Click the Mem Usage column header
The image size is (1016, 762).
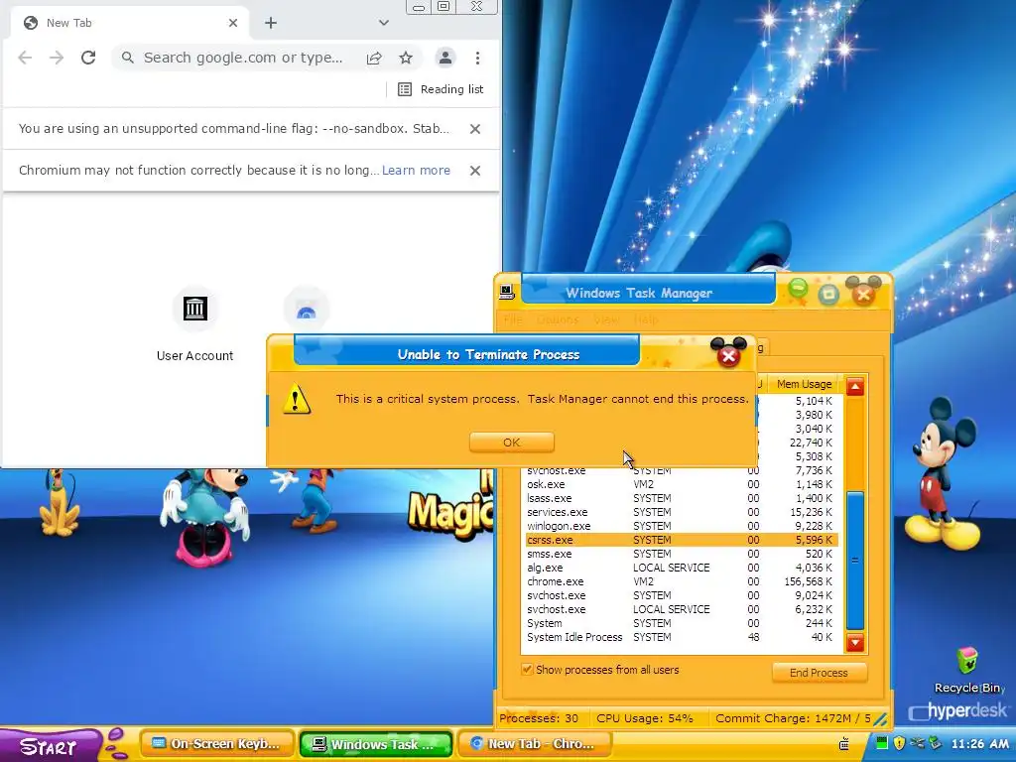pyautogui.click(x=804, y=384)
